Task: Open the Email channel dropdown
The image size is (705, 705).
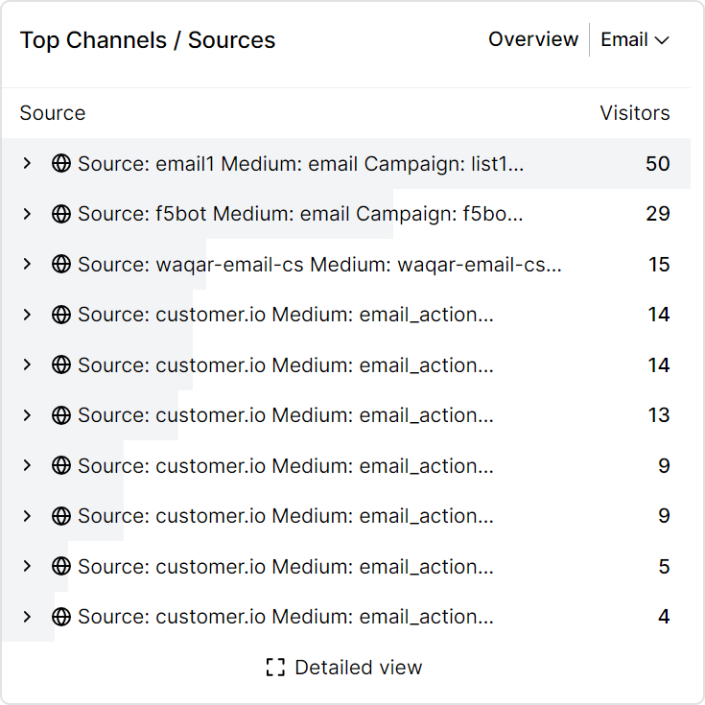Action: tap(635, 39)
